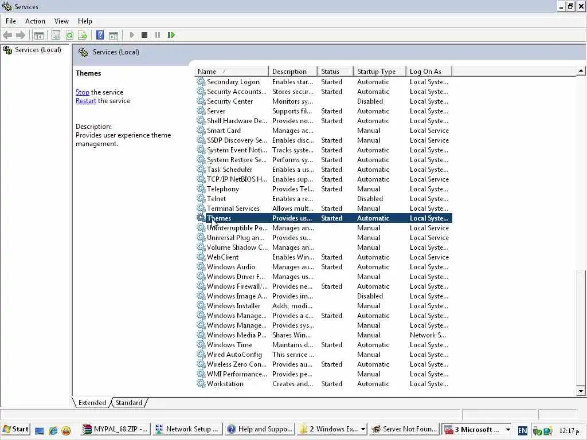Click the gear icon beside Smart Card
The image size is (587, 440).
[201, 131]
